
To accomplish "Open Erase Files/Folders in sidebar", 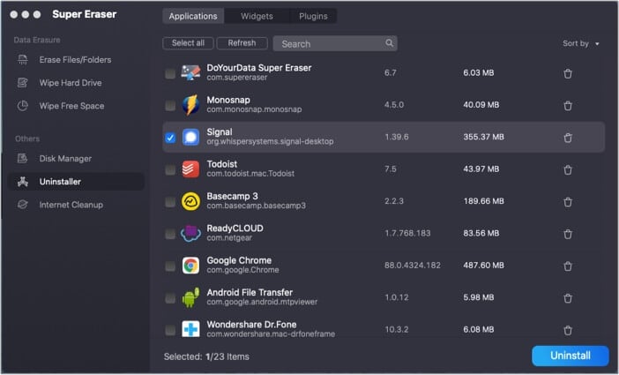I will [76, 60].
